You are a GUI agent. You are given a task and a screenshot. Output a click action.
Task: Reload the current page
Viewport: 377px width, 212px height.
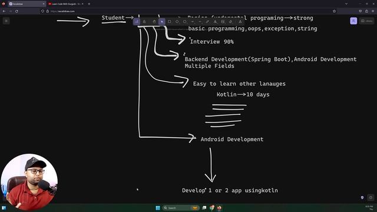click(x=16, y=11)
